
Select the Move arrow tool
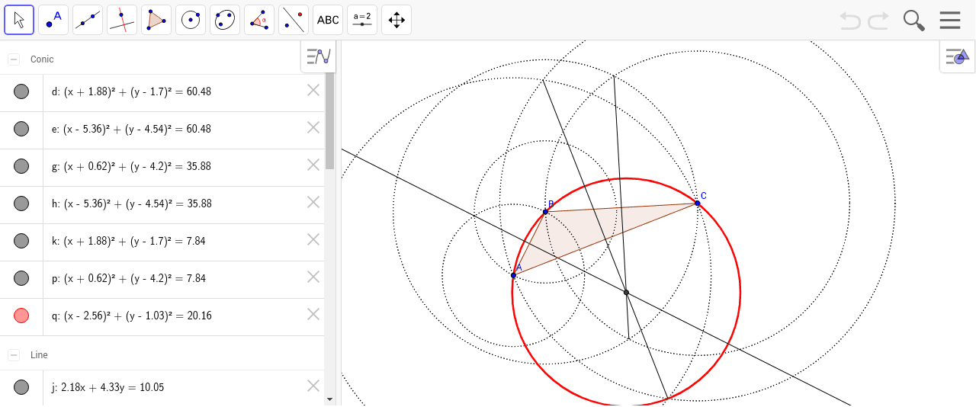click(19, 20)
